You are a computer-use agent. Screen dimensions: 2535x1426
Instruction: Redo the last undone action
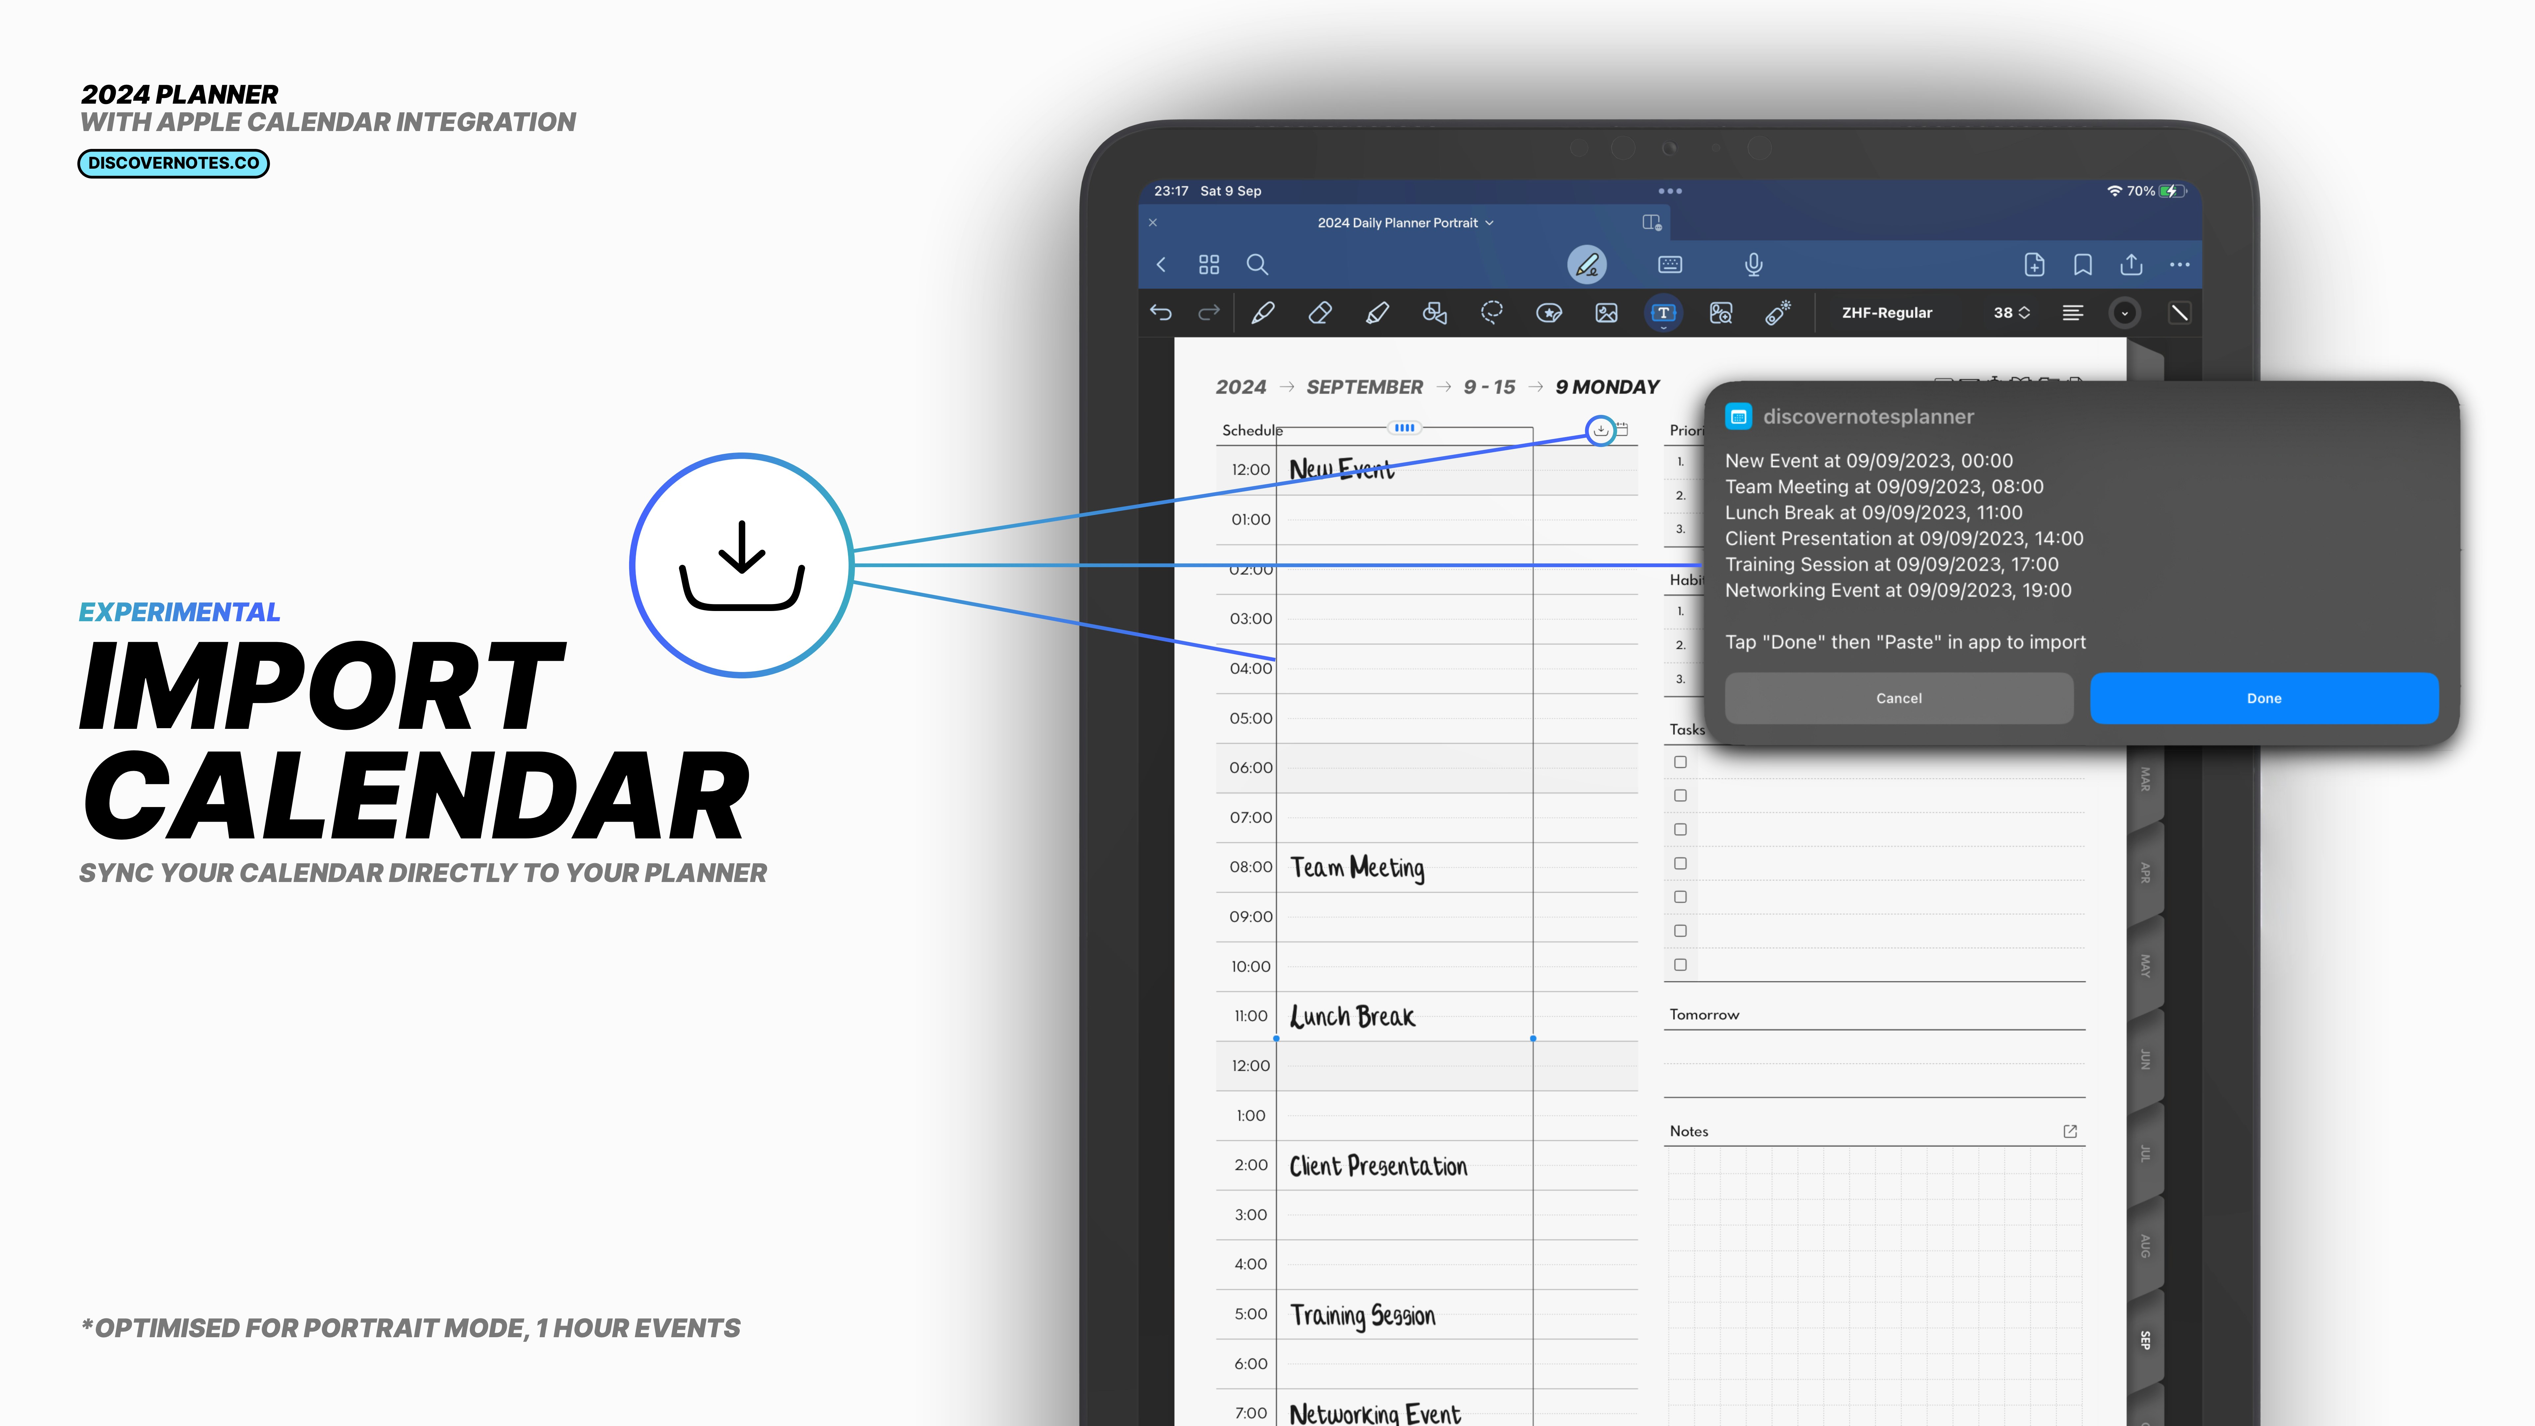[1208, 313]
